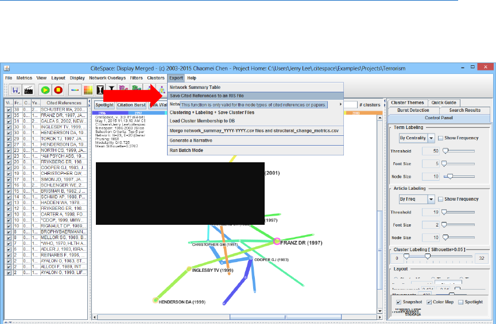The image size is (496, 324).
Task: Click the Term Labeling Threshold field showing 50
Action: (x=431, y=151)
